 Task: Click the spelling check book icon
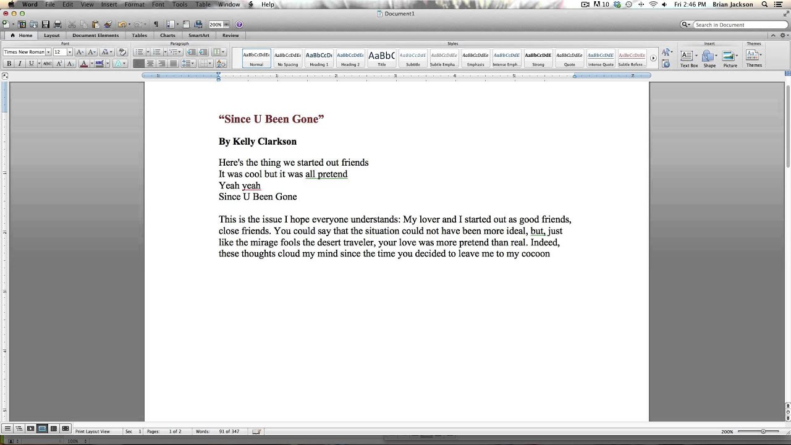[x=256, y=431]
